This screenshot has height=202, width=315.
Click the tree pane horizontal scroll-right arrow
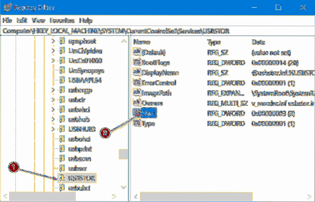114,196
